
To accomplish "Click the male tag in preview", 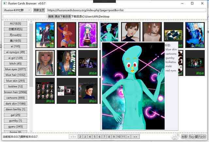I will [x=169, y=66].
